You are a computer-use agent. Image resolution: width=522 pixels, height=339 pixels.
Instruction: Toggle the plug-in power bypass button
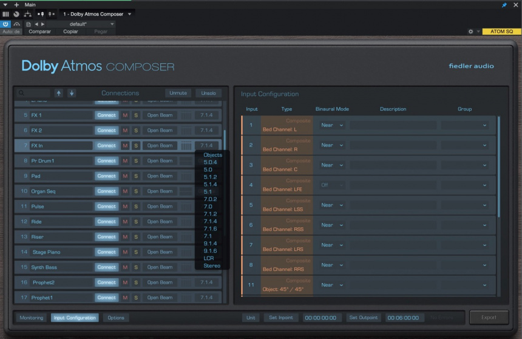click(x=5, y=24)
